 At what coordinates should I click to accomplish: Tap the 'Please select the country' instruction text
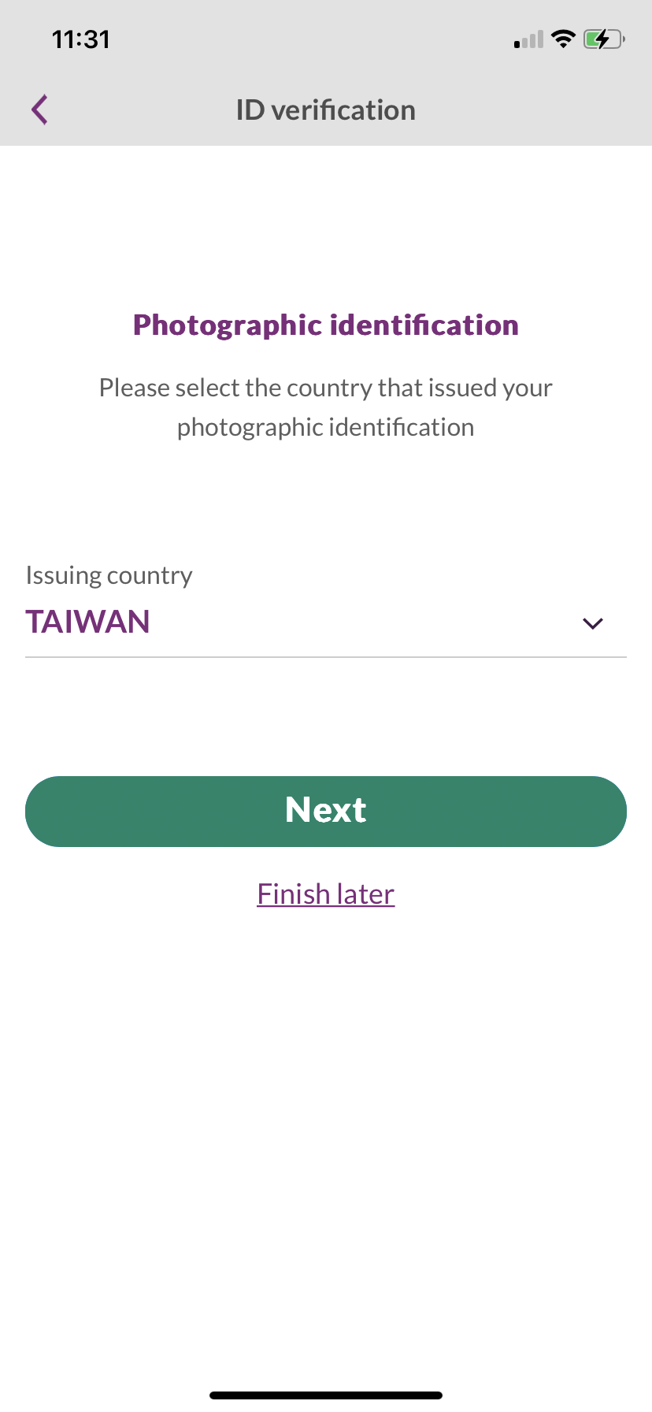point(325,388)
